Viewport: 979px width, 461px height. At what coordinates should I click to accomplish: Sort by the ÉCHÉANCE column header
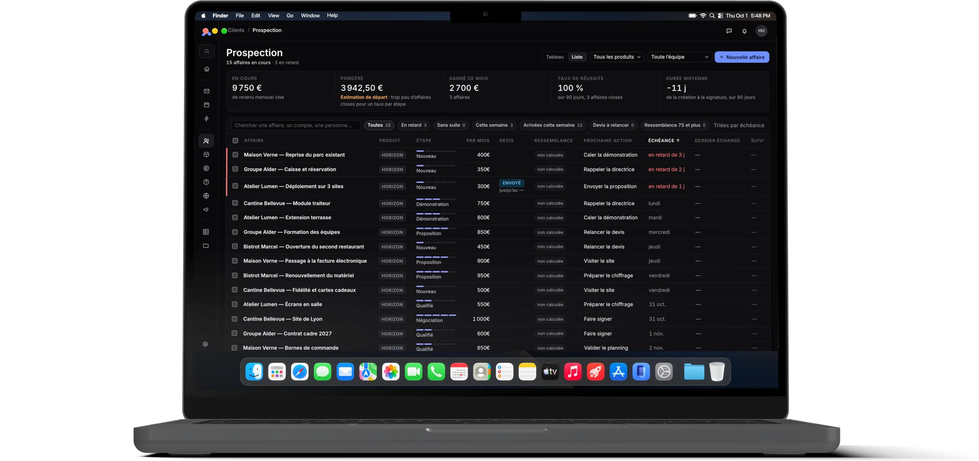click(664, 140)
